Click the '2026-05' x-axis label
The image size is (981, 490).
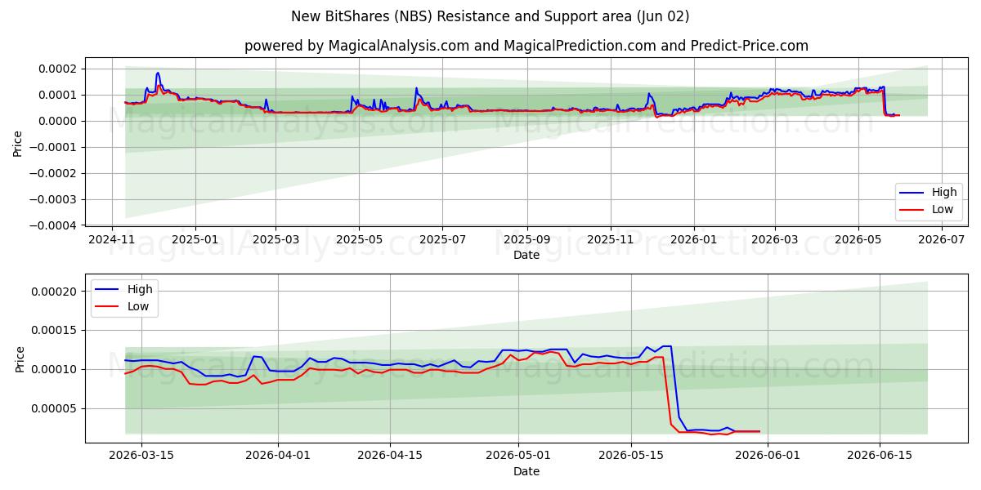coord(858,240)
